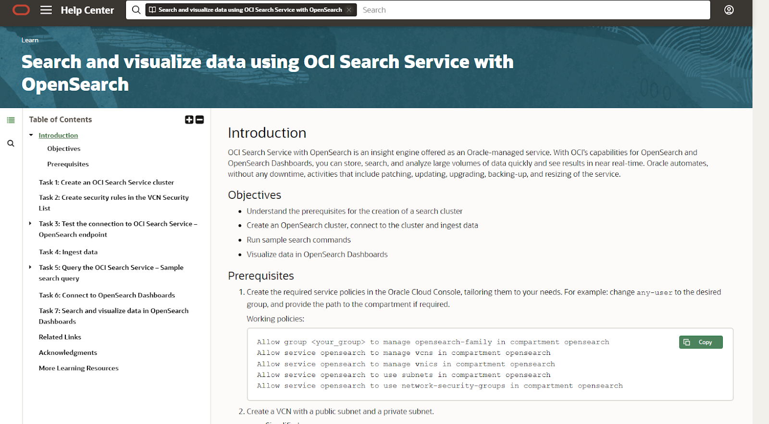Click the page title banner text
Viewport: 769px width, 424px height.
pos(267,73)
